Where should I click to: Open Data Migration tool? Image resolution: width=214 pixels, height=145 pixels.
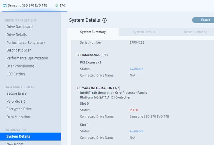(x=18, y=117)
